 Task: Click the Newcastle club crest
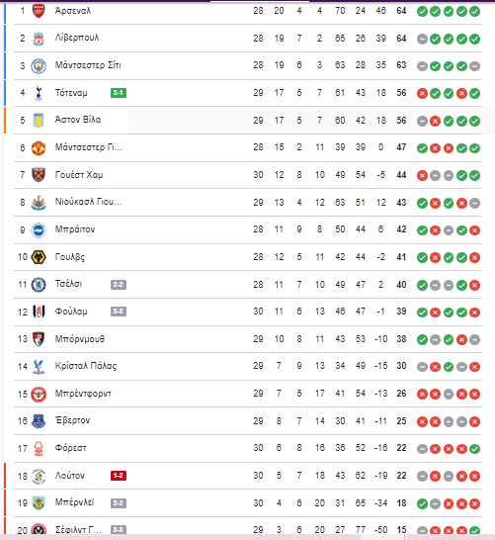pos(39,203)
